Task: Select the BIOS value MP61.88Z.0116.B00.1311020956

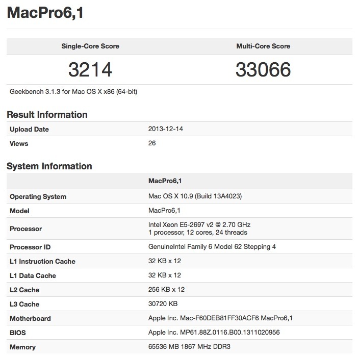Action: [x=214, y=333]
